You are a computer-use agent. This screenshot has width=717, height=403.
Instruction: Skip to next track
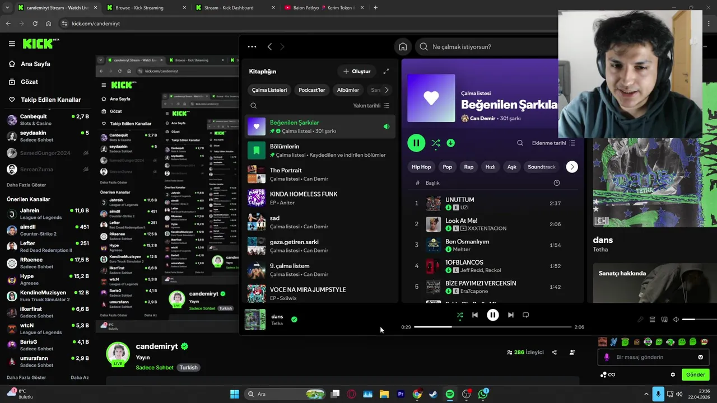pyautogui.click(x=510, y=315)
